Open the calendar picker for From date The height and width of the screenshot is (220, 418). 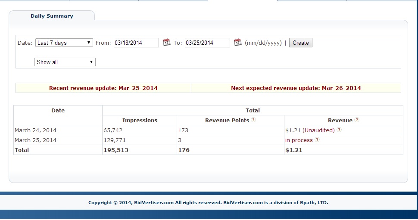167,43
